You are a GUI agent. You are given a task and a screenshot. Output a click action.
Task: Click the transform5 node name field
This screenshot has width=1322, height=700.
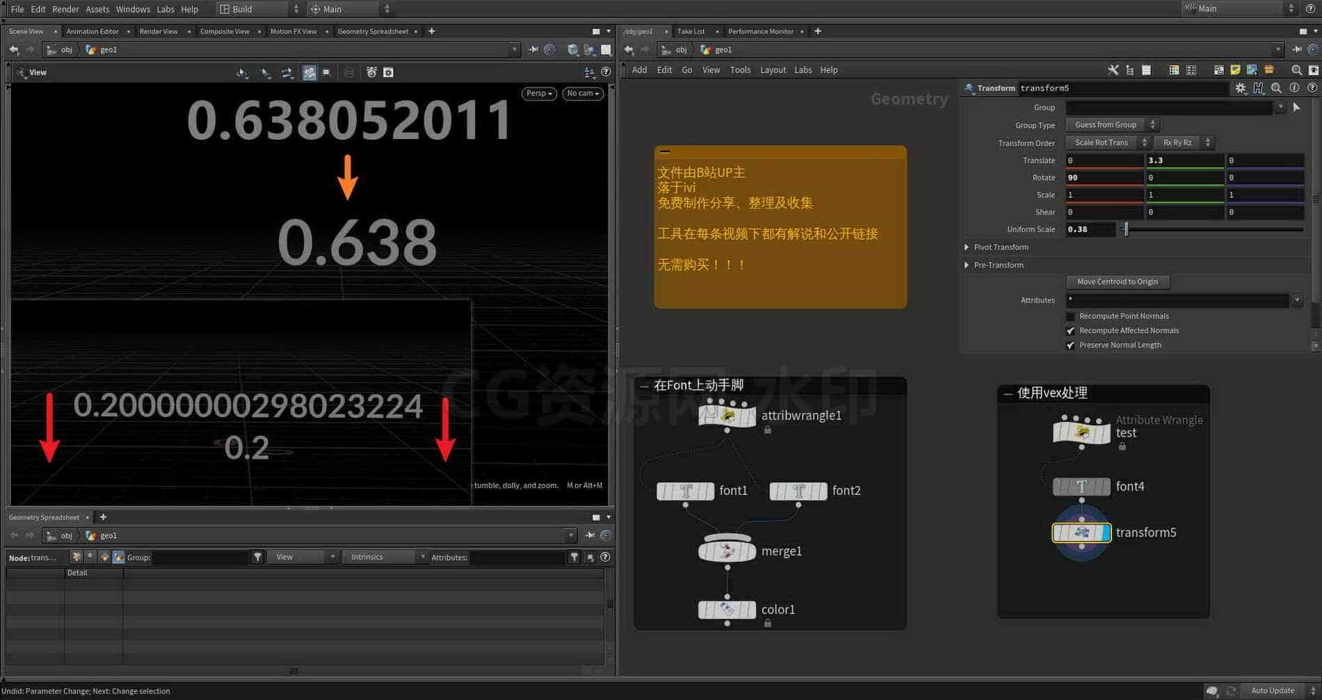pyautogui.click(x=1123, y=88)
